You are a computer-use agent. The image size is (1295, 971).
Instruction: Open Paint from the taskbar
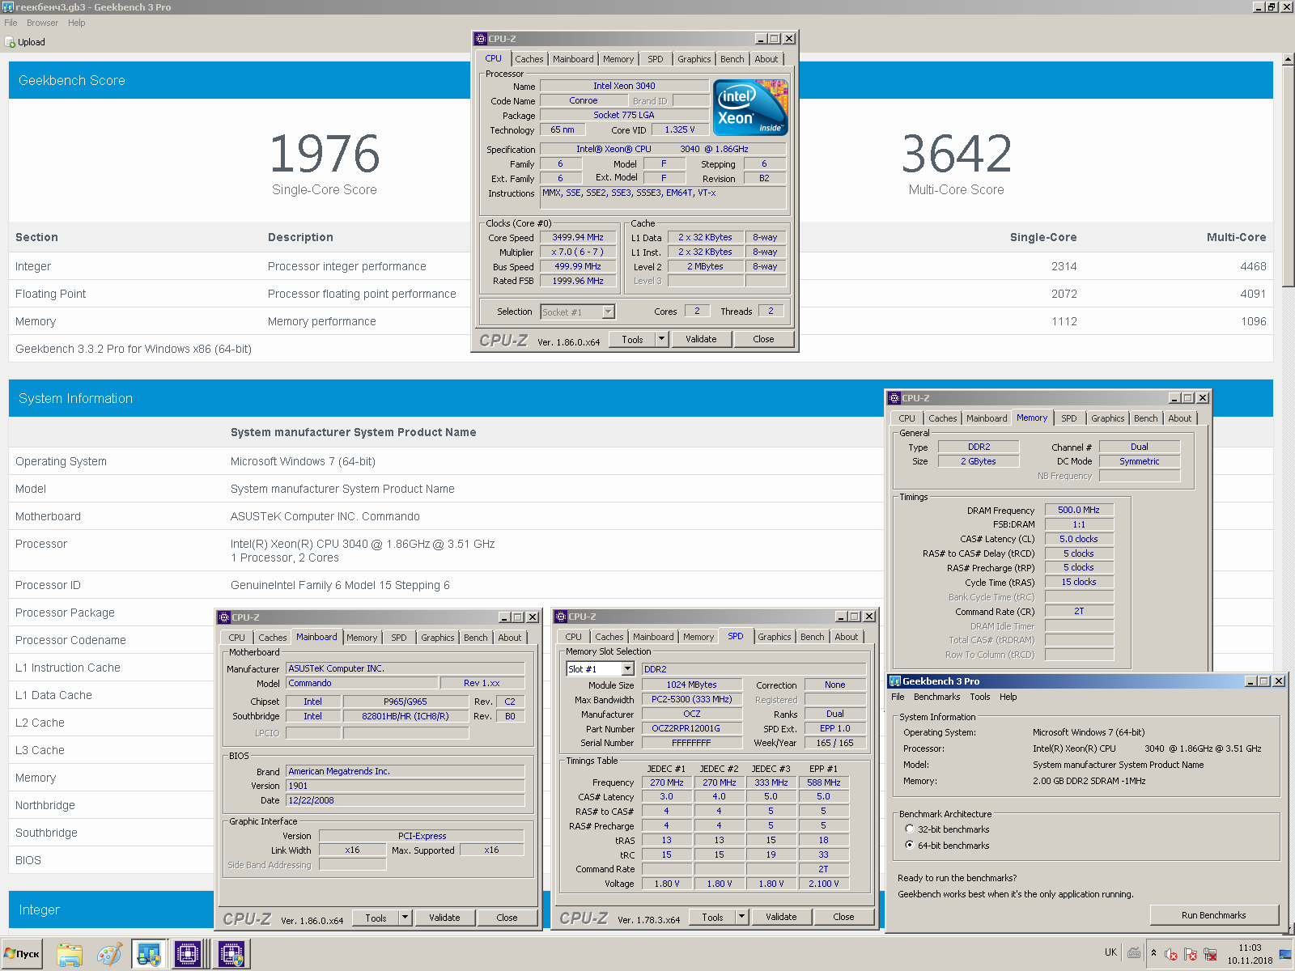(x=109, y=955)
